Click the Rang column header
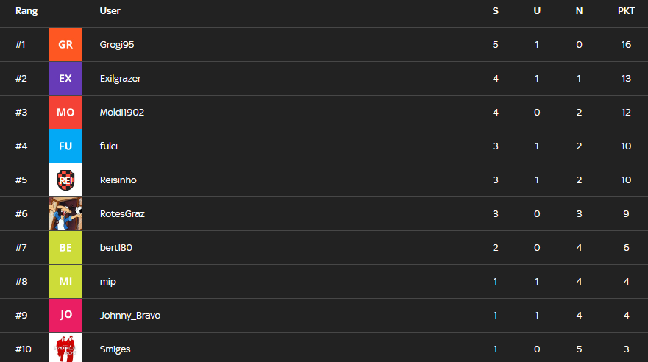Screen dimensions: 648x362 click(26, 11)
